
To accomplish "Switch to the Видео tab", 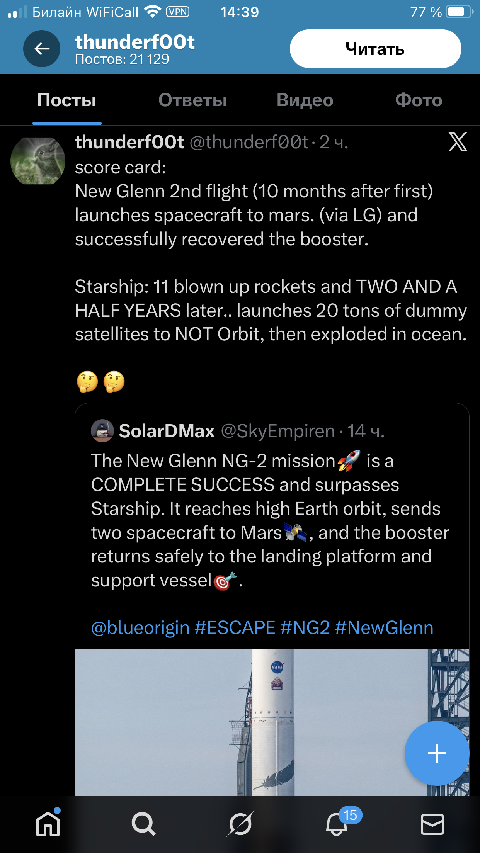I will (305, 100).
